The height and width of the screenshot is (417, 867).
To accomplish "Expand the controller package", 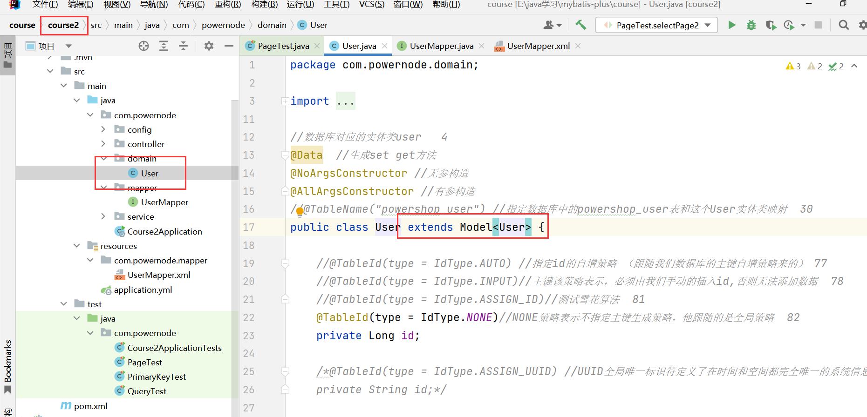I will pos(103,144).
